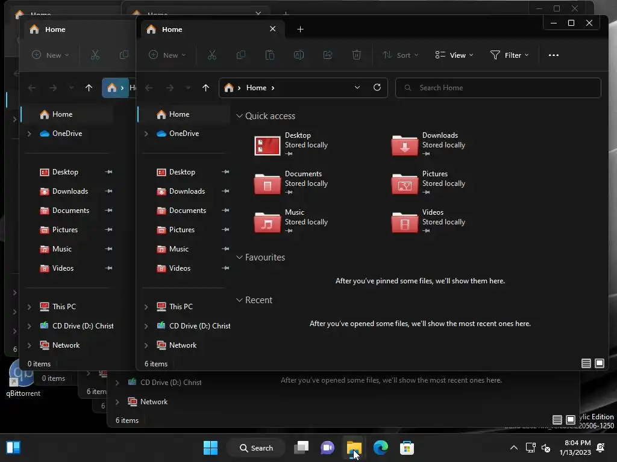Click the New button in second window
Image resolution: width=617 pixels, height=462 pixels.
[51, 55]
